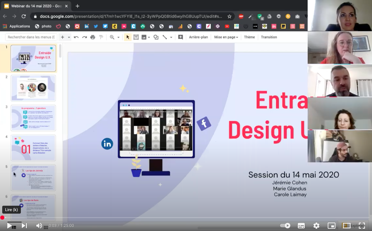Select slide 6 Les tips de Marie
The width and height of the screenshot is (372, 231).
click(33, 208)
